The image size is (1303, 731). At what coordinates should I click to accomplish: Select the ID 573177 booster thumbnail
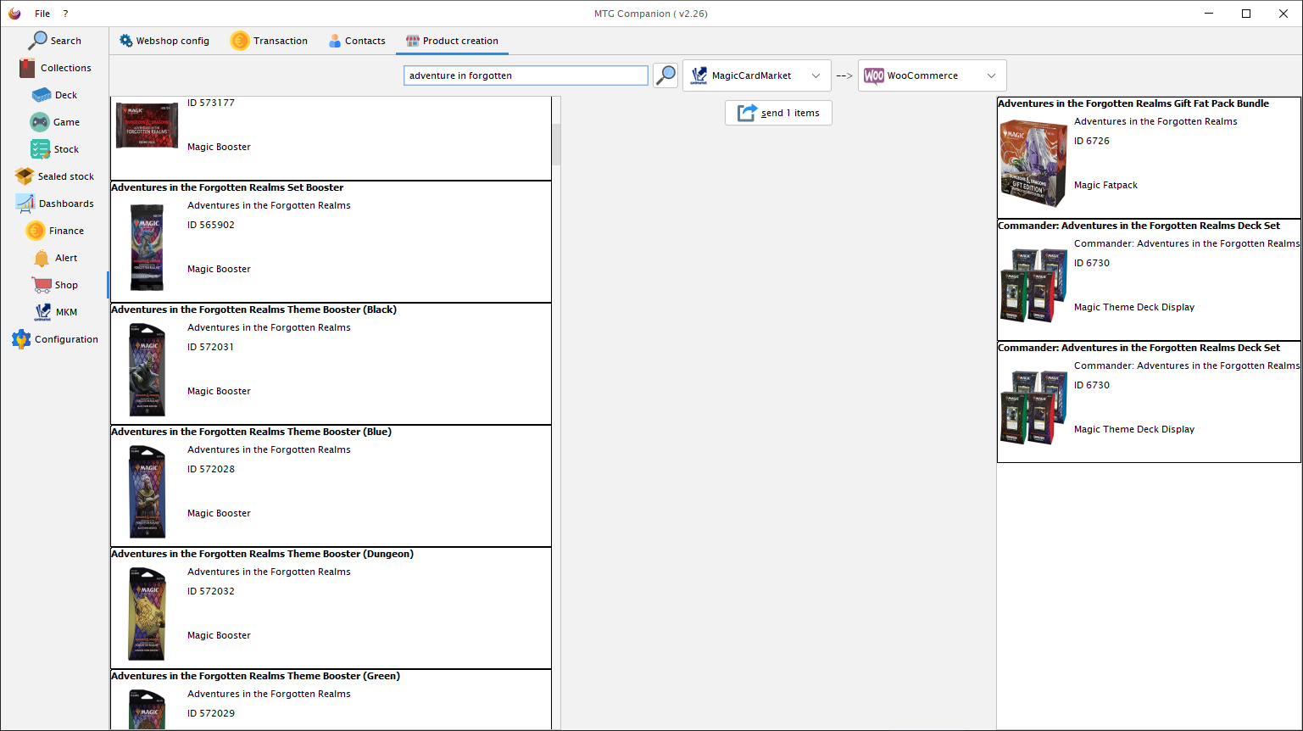pos(147,126)
